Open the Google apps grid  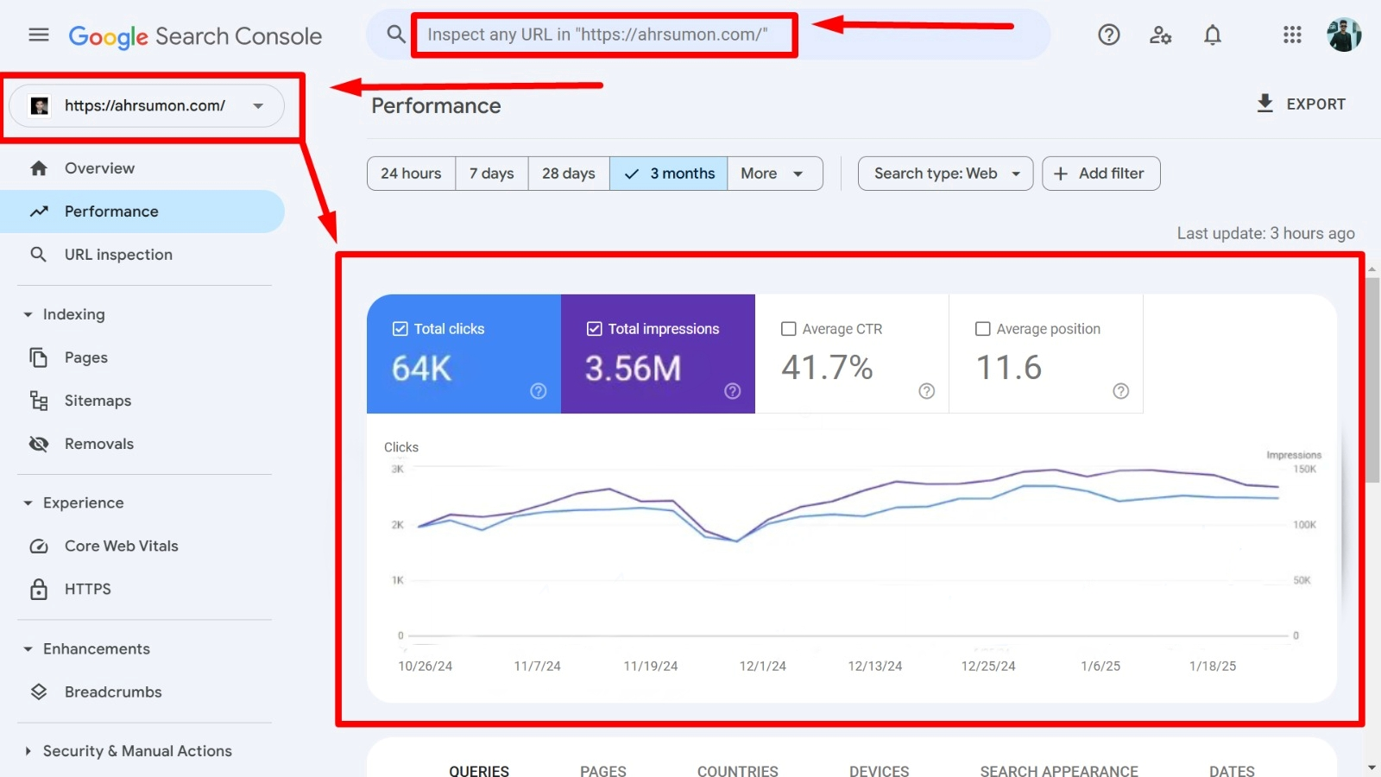(1292, 35)
